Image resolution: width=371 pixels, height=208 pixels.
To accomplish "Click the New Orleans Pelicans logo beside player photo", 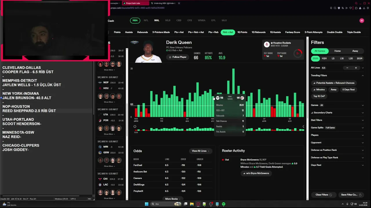I will coord(134,42).
